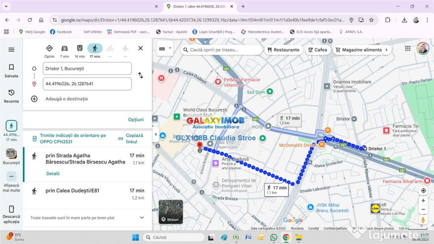Screen dimensions: 434x244
Task: Click the PetMart Farmacie Veterinara marker
Action: (x=218, y=82)
